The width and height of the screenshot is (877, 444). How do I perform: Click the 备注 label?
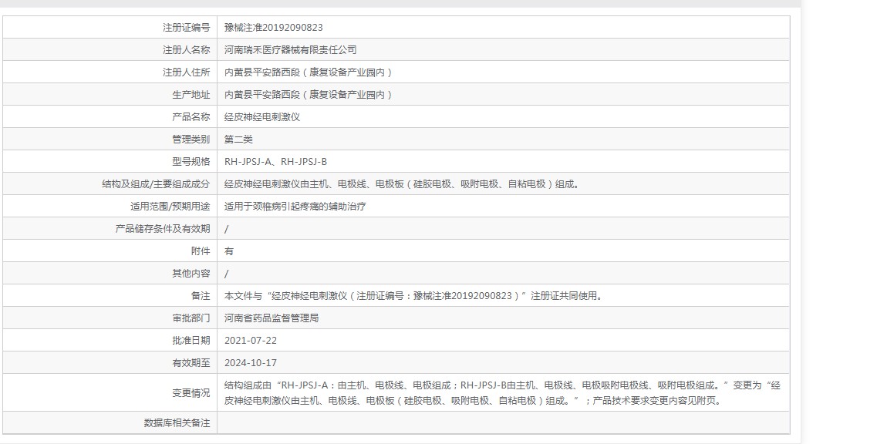pyautogui.click(x=201, y=296)
